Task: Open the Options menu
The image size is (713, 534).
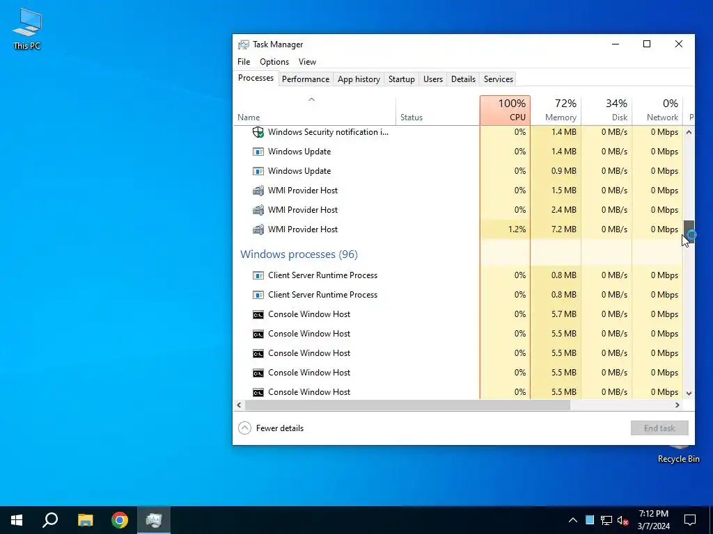Action: [274, 62]
